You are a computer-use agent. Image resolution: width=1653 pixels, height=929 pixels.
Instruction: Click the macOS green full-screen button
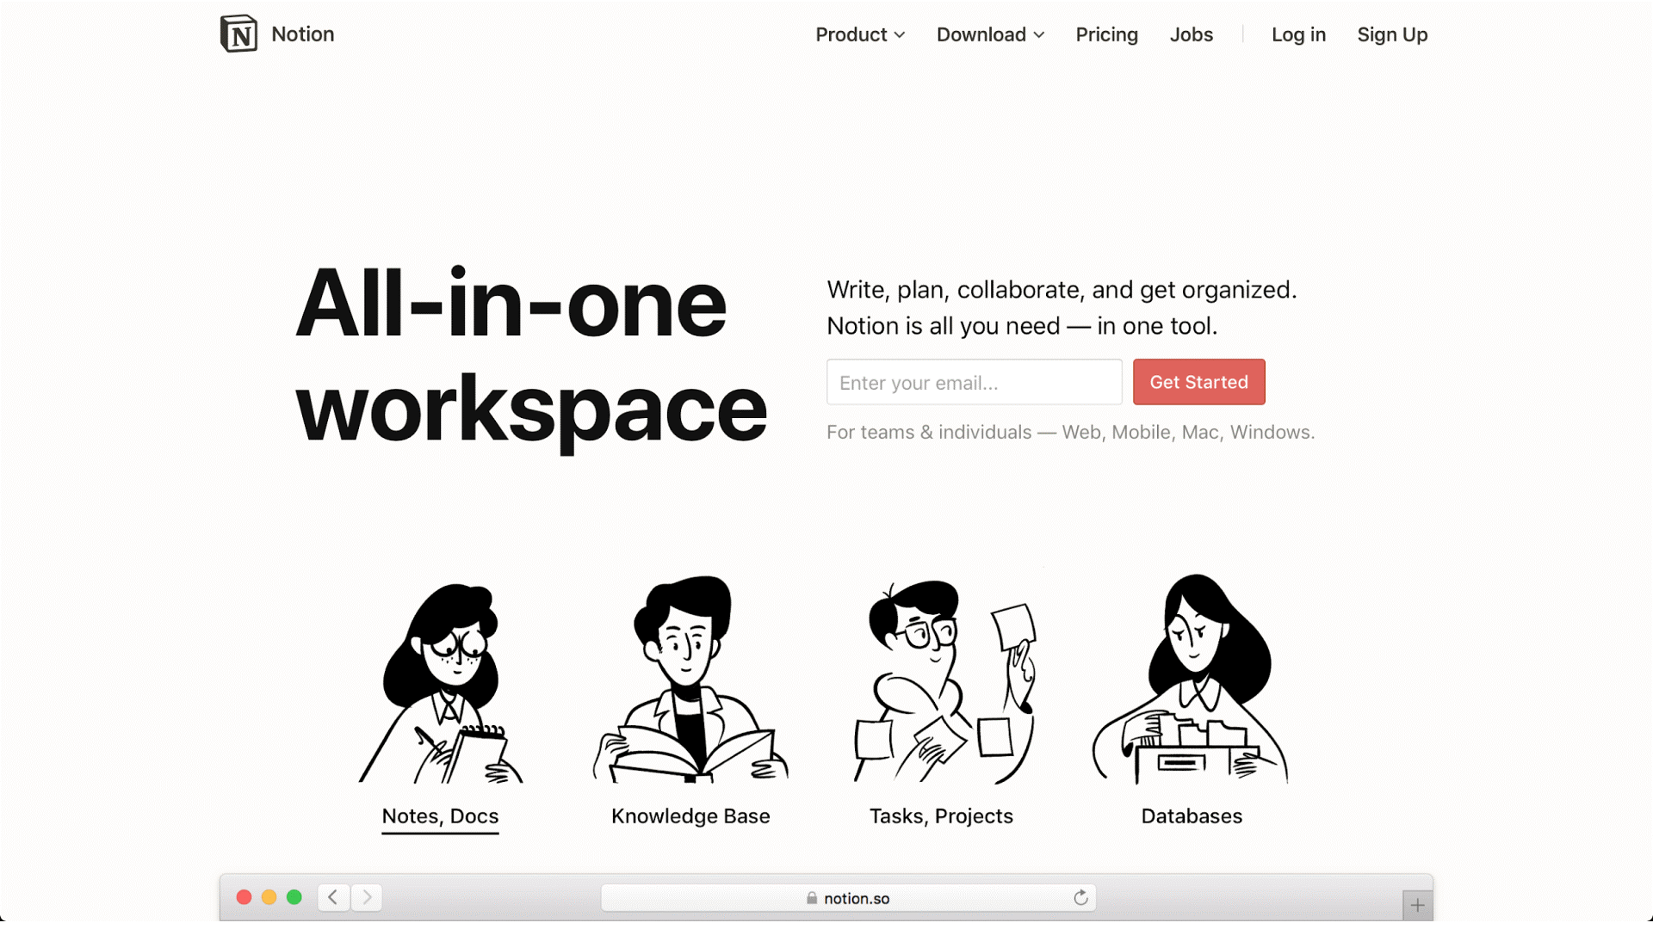point(294,897)
